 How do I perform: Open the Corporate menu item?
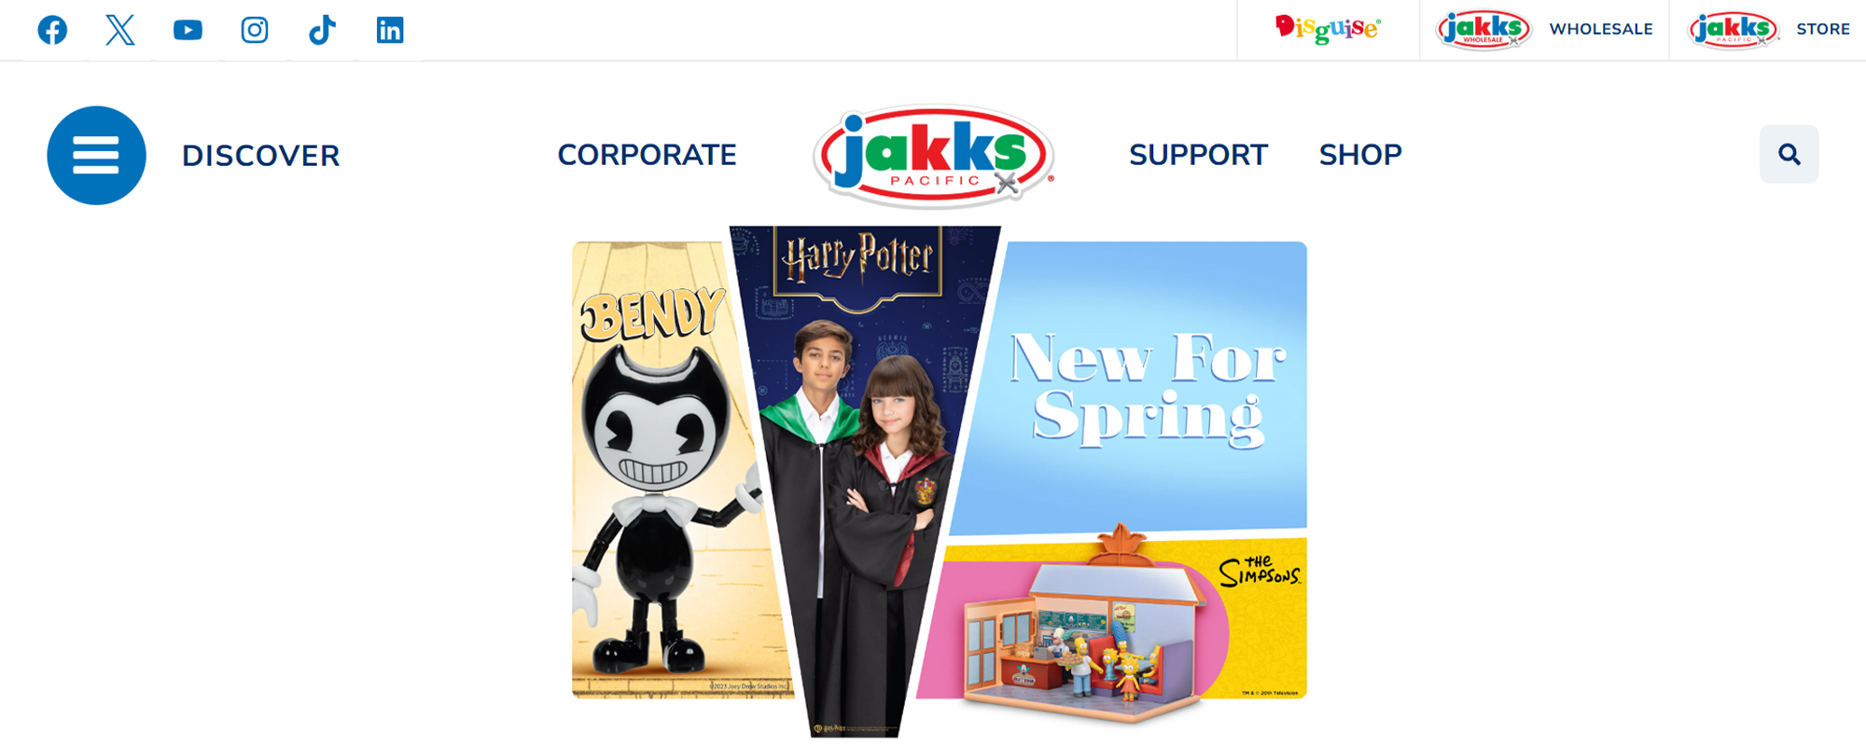tap(647, 155)
